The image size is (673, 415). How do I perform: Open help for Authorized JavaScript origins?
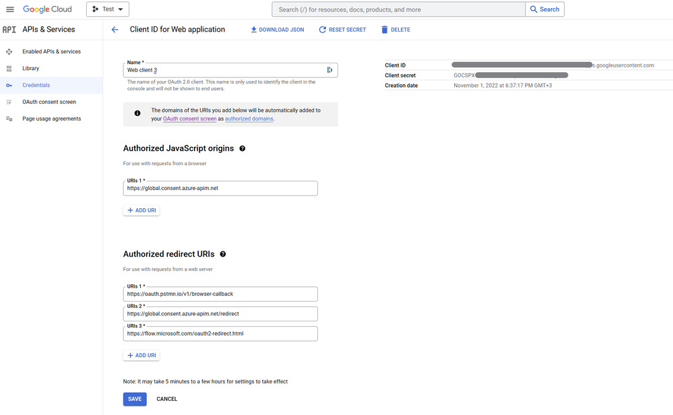tap(242, 148)
